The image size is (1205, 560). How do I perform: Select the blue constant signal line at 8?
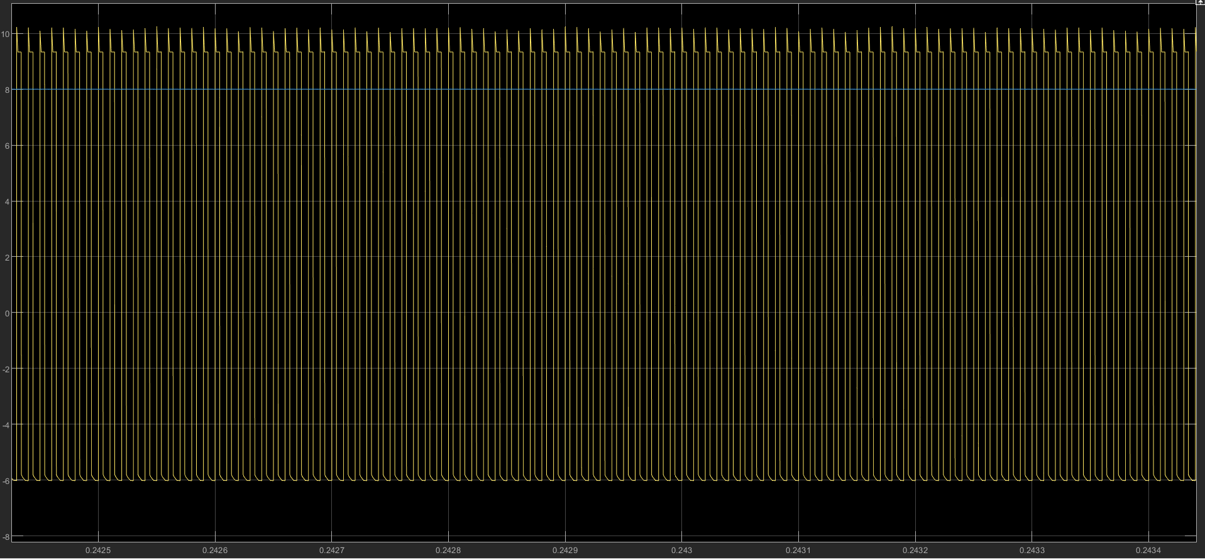click(x=605, y=90)
